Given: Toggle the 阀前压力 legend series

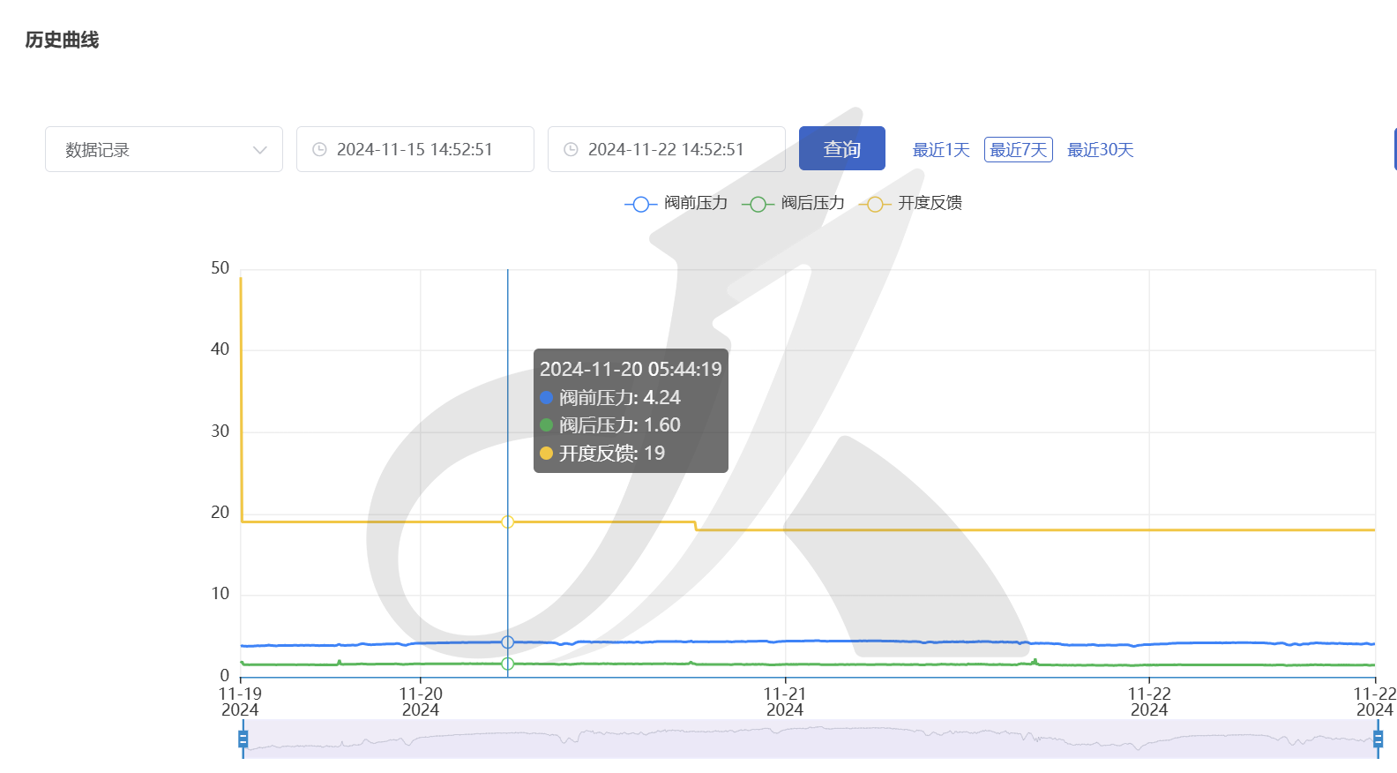Looking at the screenshot, I should click(676, 203).
